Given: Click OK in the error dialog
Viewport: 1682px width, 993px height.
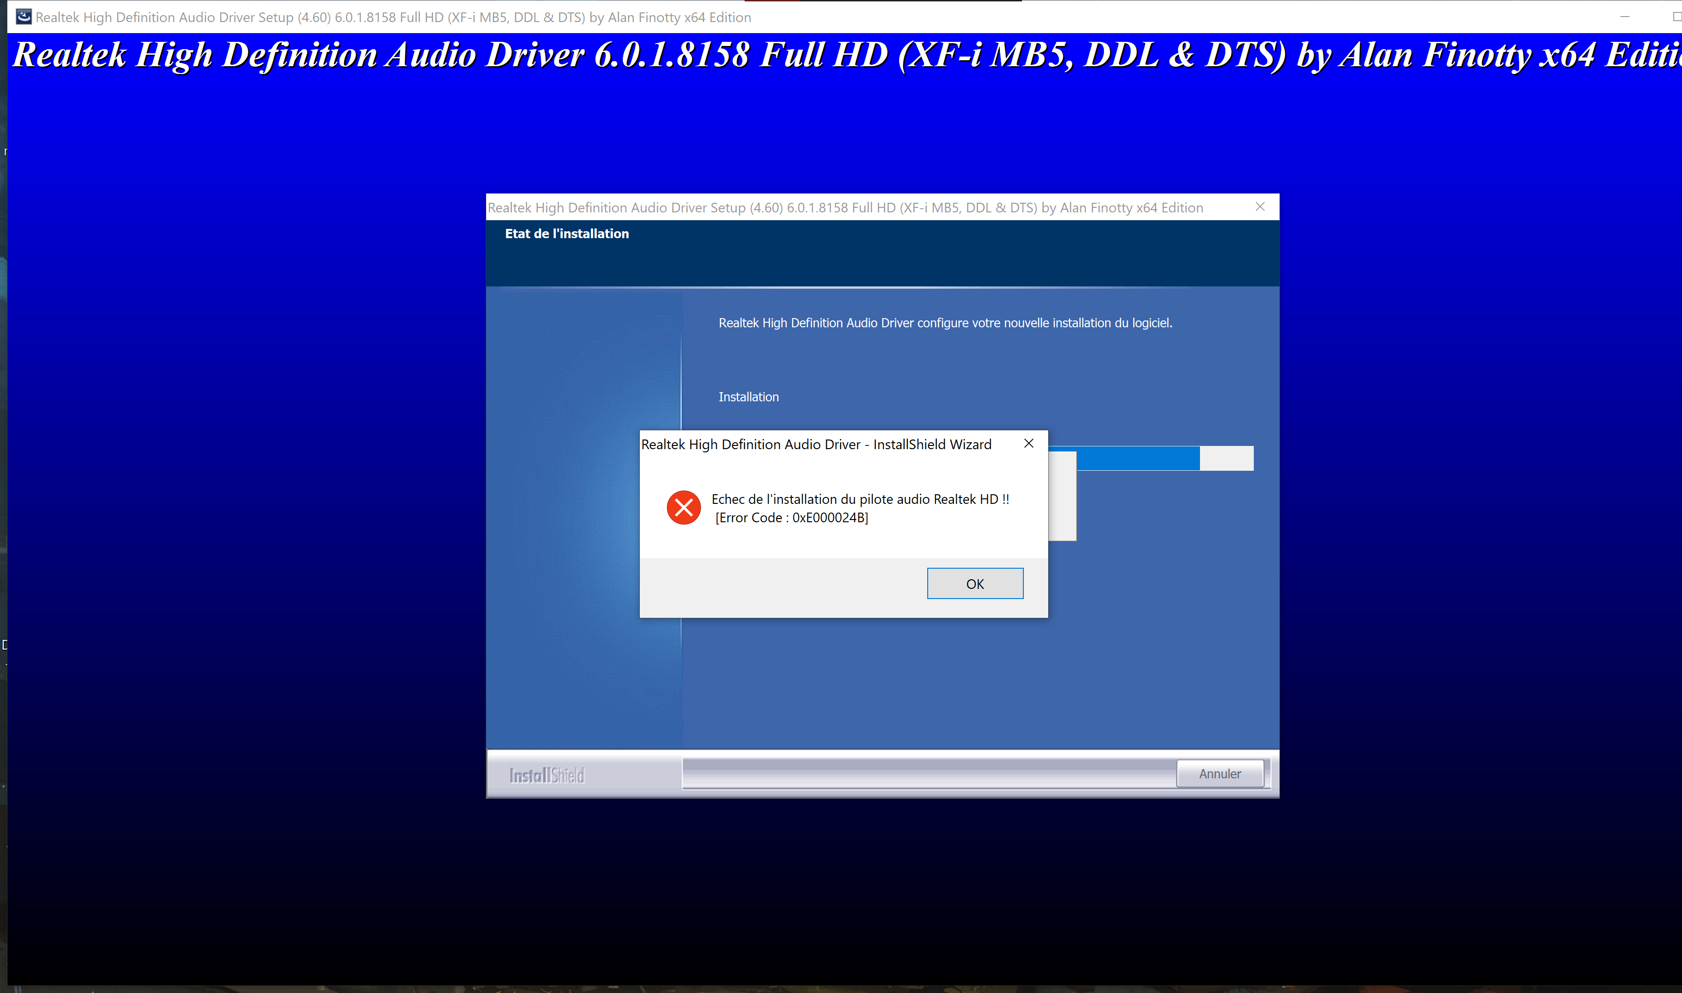Looking at the screenshot, I should [975, 583].
